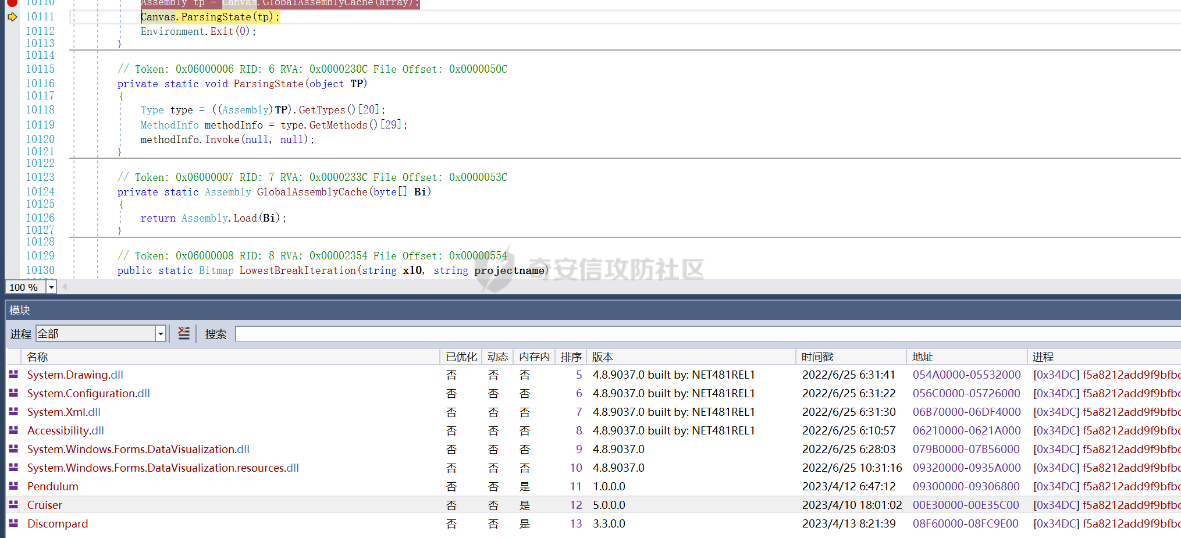Click timestamp 2023/4/13 8:21:39
Viewport: 1181px width, 538px height.
click(849, 523)
